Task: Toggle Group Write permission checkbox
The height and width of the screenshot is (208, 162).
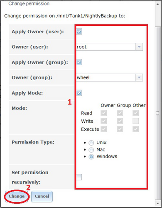Action: pos(120,121)
